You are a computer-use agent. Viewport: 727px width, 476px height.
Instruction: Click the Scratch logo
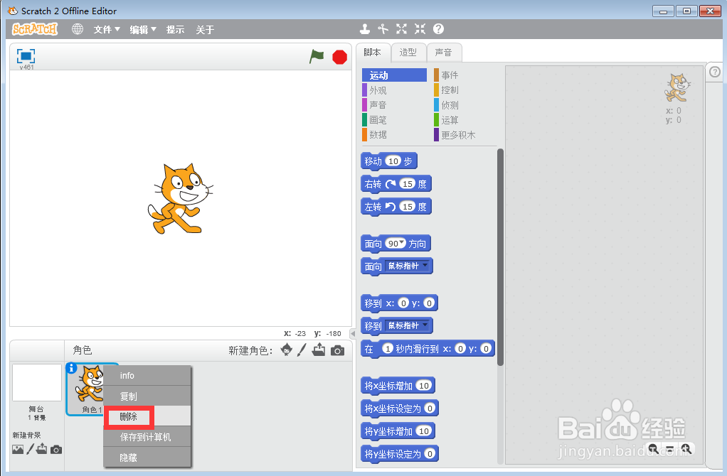pos(35,29)
